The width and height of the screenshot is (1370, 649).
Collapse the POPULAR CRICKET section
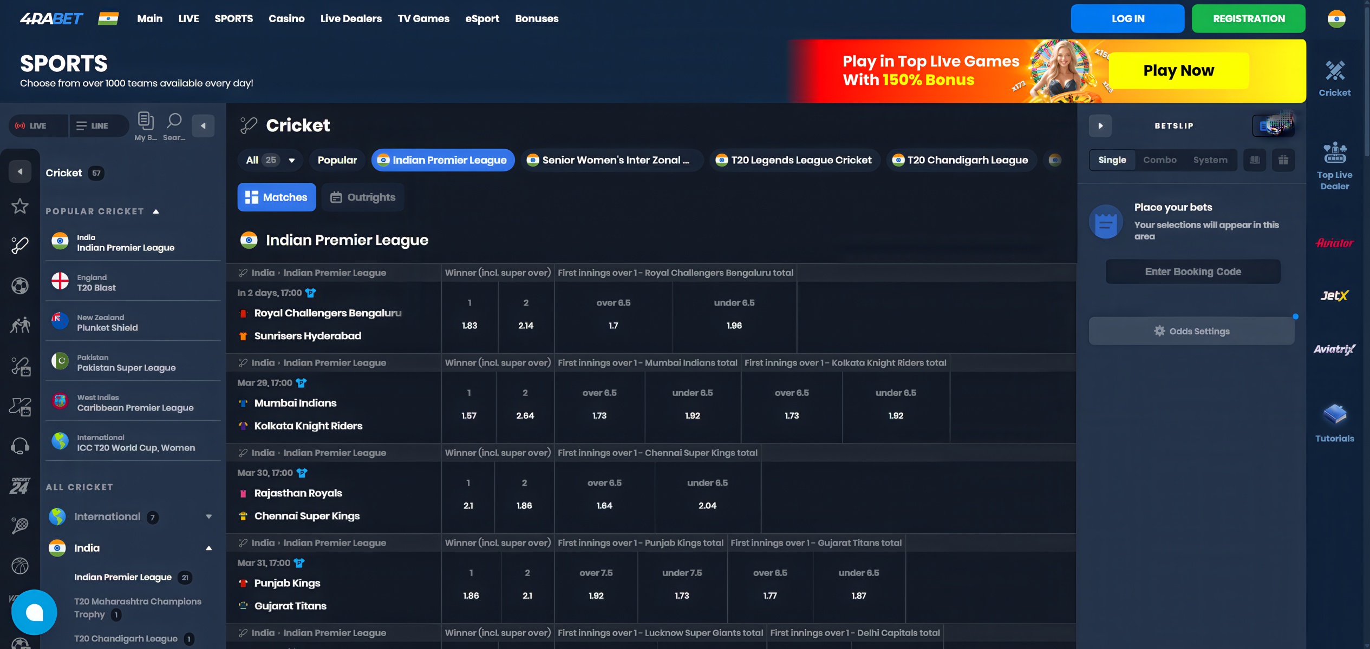[156, 211]
